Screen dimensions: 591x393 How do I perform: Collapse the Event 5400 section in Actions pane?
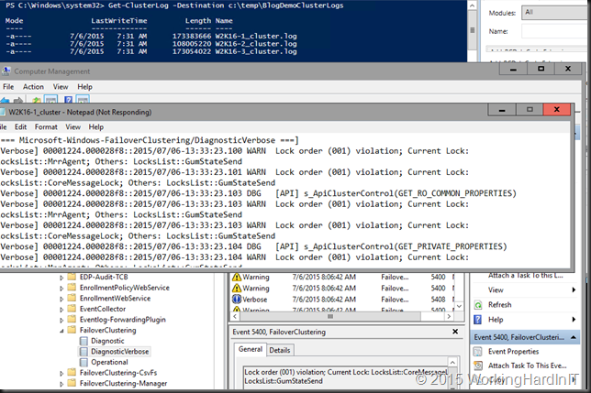coord(574,337)
